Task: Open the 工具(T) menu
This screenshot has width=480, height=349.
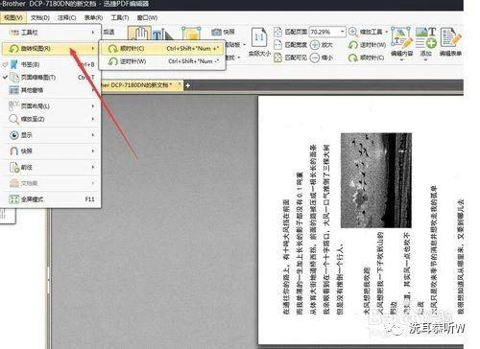Action: (120, 17)
